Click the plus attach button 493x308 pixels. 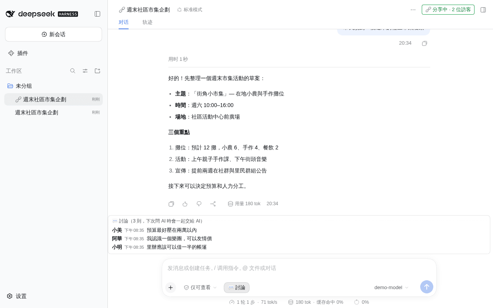(171, 288)
